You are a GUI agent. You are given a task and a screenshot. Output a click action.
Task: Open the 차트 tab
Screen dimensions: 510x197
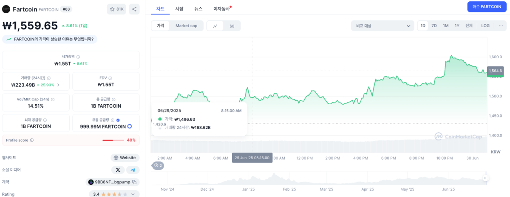coord(160,8)
